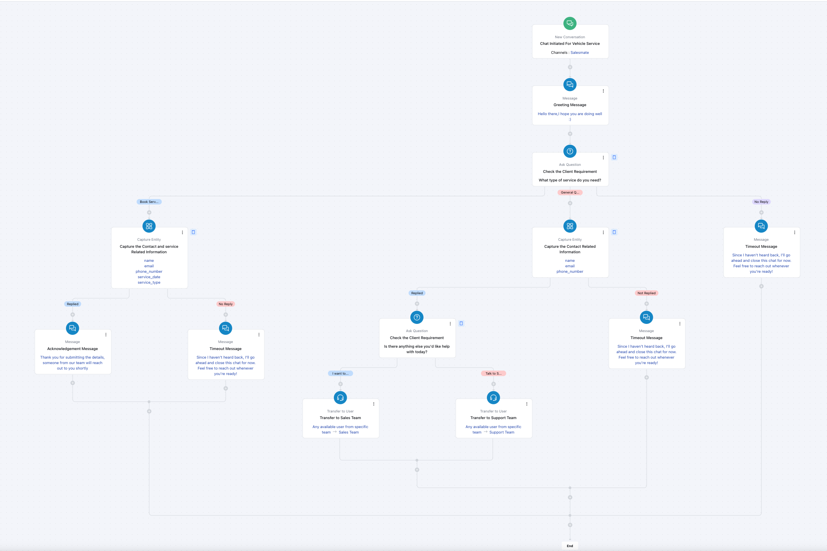
Task: Click the green New Conversation trigger icon
Action: [x=570, y=23]
